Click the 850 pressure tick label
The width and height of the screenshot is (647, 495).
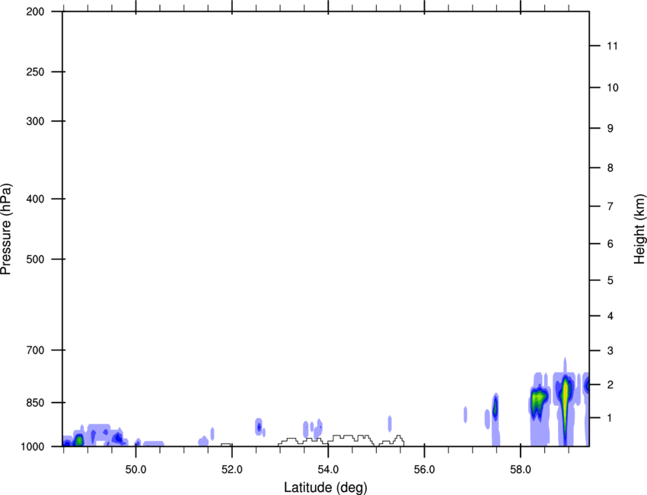click(x=35, y=403)
